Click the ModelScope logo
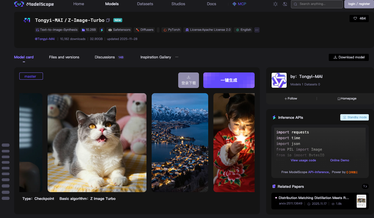 point(34,4)
